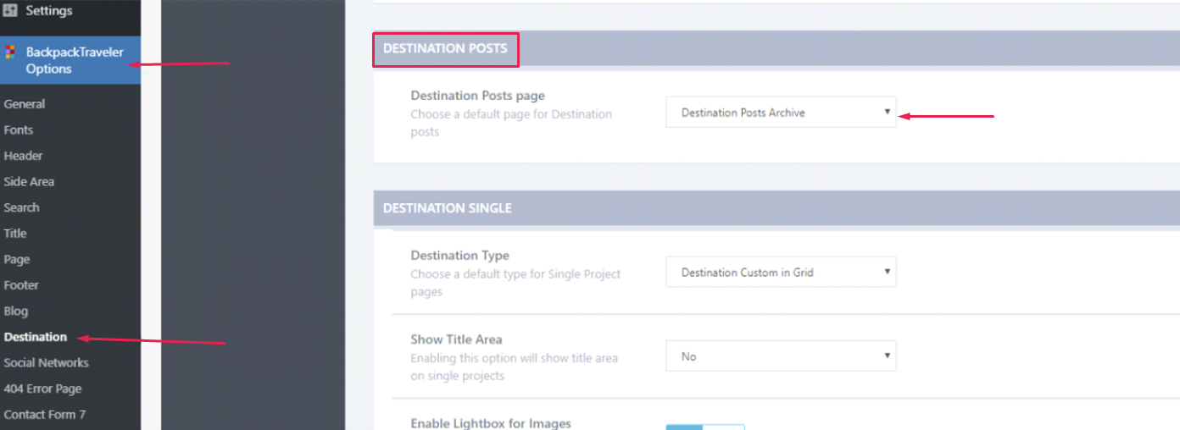The width and height of the screenshot is (1180, 430).
Task: Click the Settings icon in sidebar
Action: (x=10, y=11)
